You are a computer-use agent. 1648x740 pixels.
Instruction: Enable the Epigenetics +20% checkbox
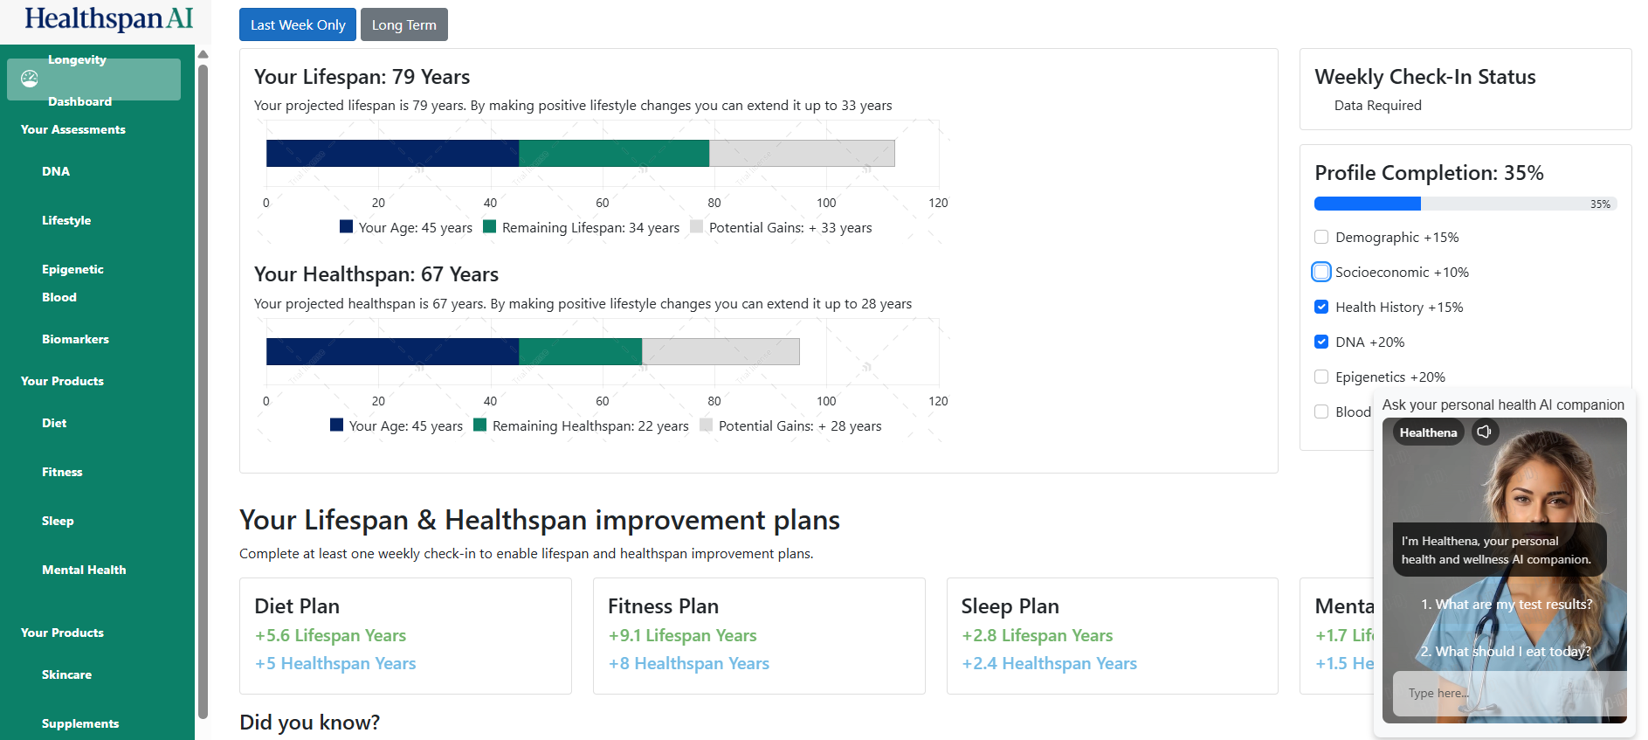(x=1321, y=377)
